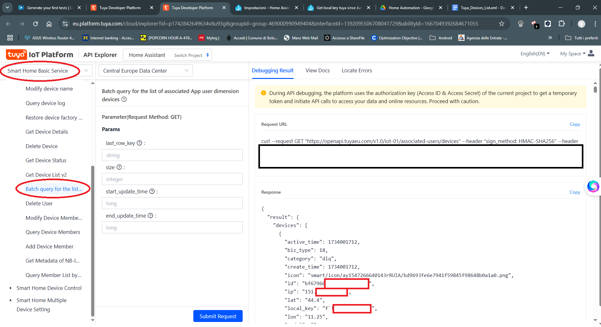Click the hexagon extension icon in toolbar
This screenshot has width=601, height=327.
[548, 24]
